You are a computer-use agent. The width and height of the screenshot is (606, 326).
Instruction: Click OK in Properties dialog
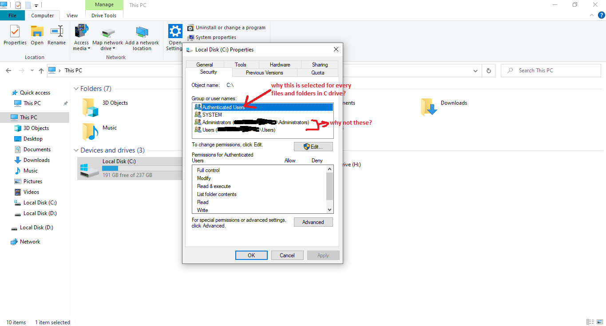[251, 255]
